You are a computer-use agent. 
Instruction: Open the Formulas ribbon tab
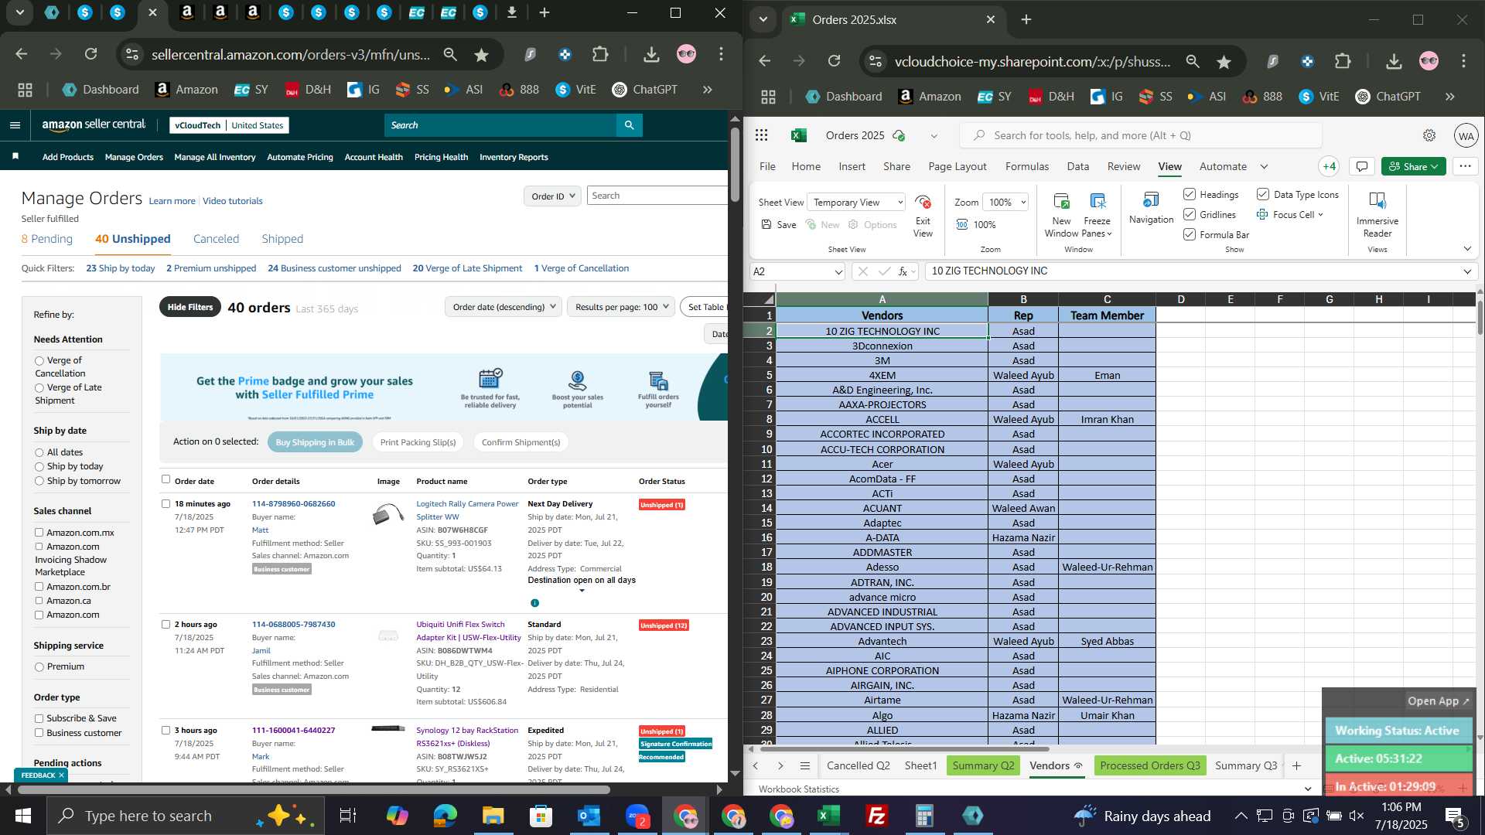1027,166
